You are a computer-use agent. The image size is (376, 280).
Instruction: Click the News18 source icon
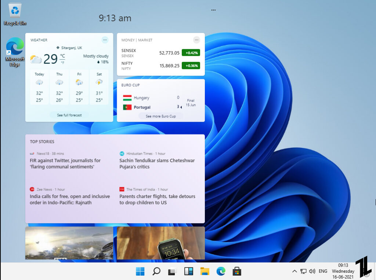pyautogui.click(x=32, y=154)
